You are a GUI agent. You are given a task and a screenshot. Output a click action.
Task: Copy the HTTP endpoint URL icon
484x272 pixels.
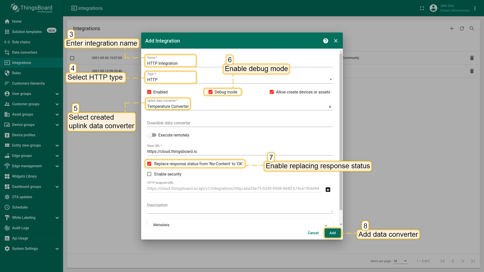328,189
